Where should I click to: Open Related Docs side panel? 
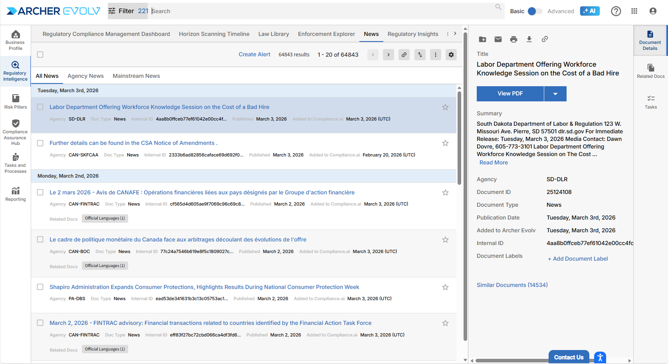(x=650, y=71)
